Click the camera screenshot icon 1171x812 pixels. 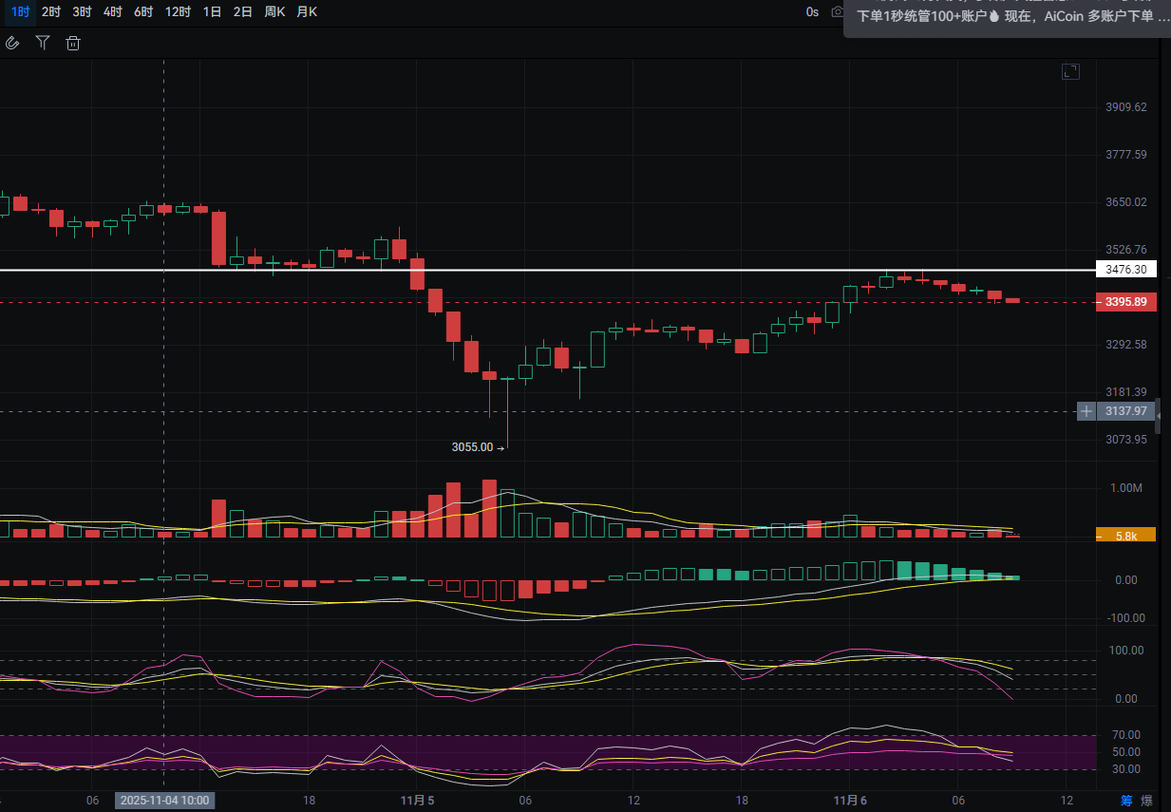[x=837, y=12]
